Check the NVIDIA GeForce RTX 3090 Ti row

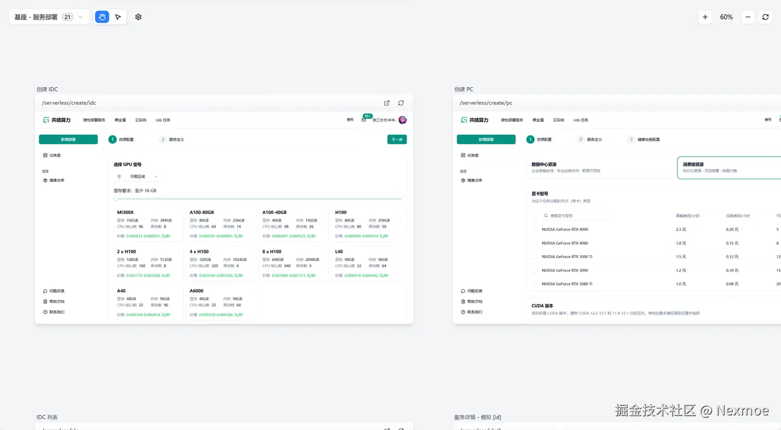535,257
